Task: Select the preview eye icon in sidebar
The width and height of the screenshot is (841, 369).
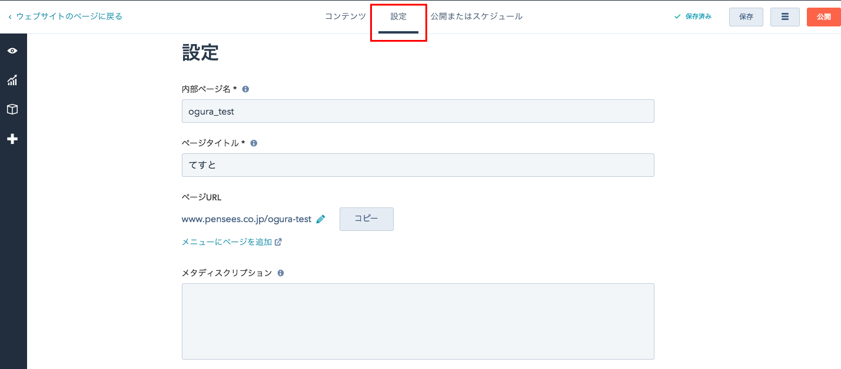Action: tap(13, 51)
